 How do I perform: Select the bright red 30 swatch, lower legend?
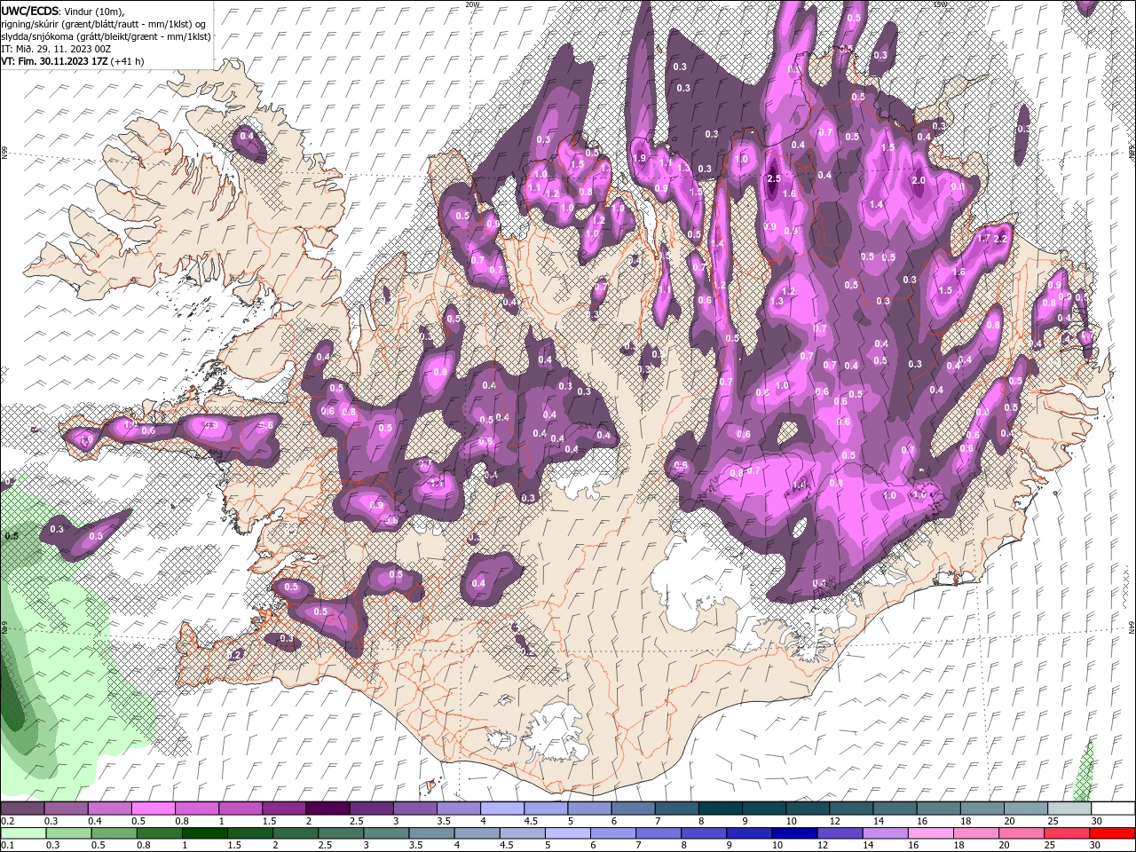click(x=1112, y=833)
